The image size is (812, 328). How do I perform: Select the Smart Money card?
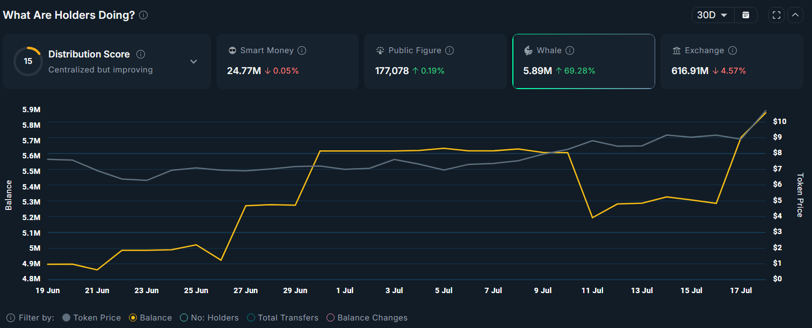[x=287, y=61]
